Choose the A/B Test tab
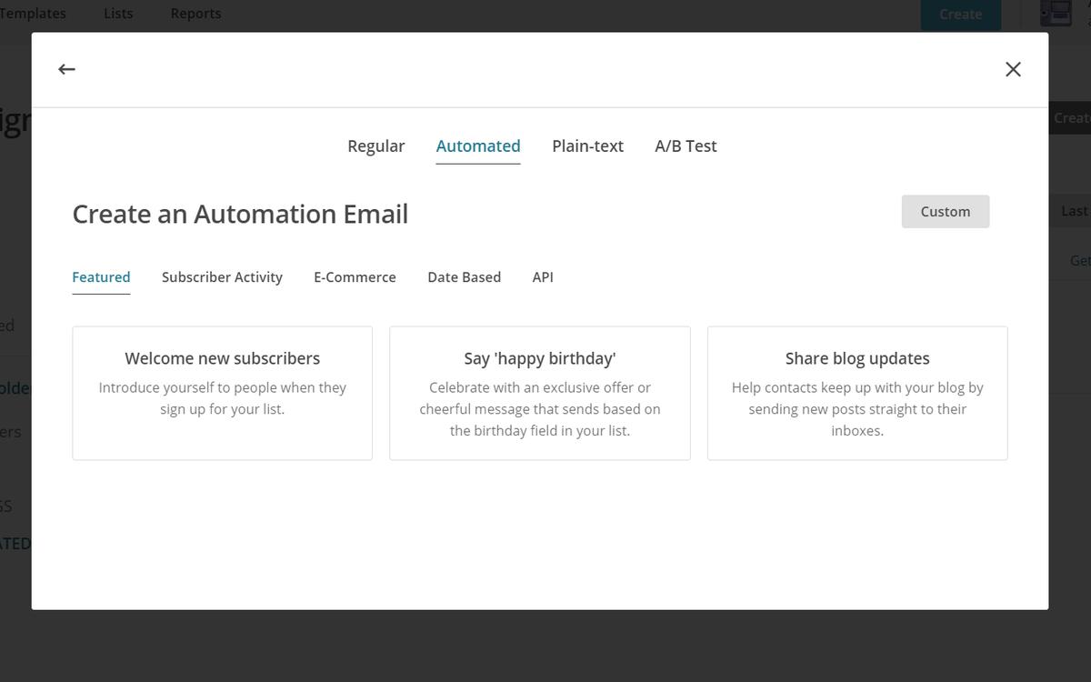Image resolution: width=1091 pixels, height=682 pixels. (686, 146)
